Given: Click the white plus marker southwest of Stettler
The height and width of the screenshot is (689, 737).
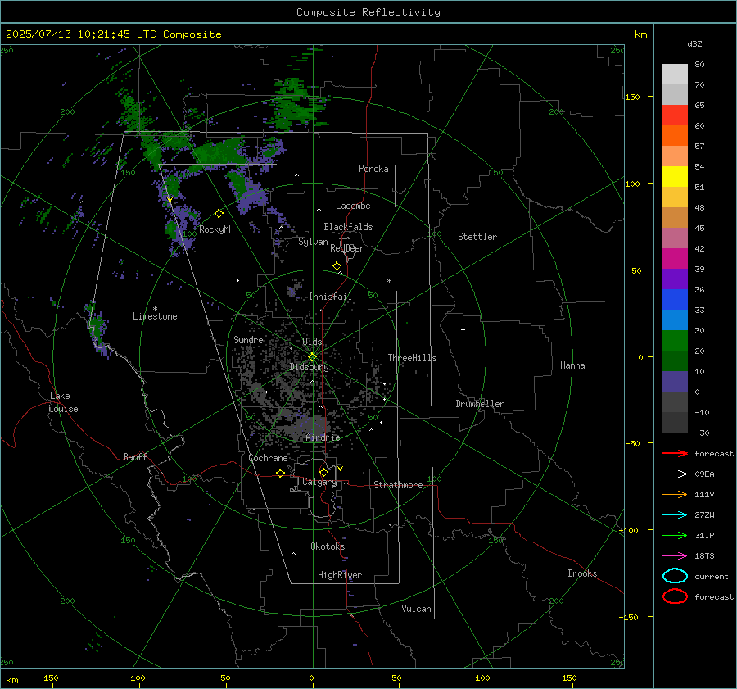Looking at the screenshot, I should (463, 329).
